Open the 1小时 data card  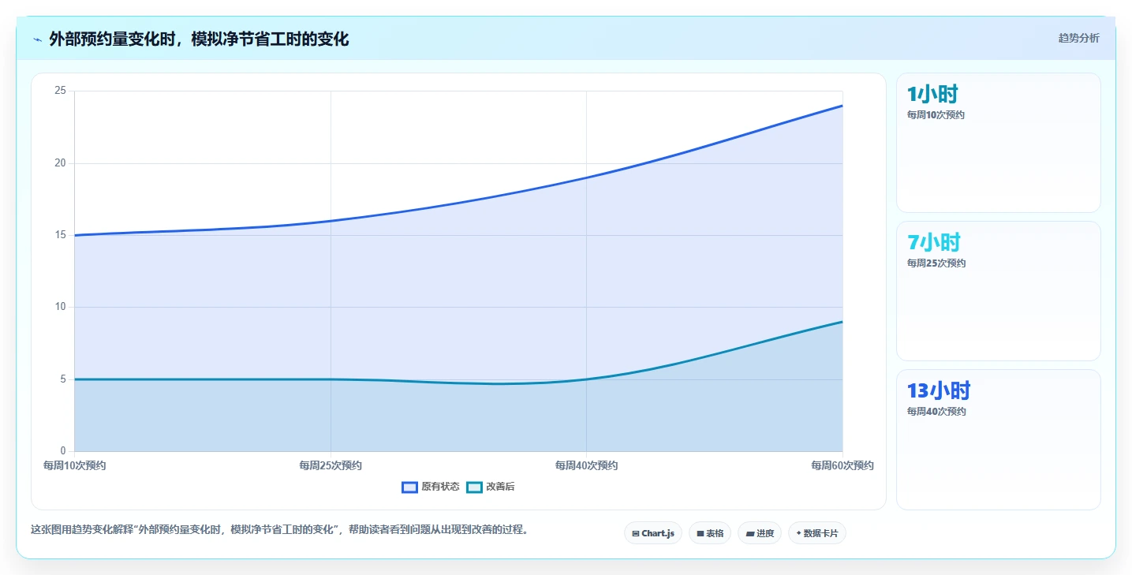[998, 143]
